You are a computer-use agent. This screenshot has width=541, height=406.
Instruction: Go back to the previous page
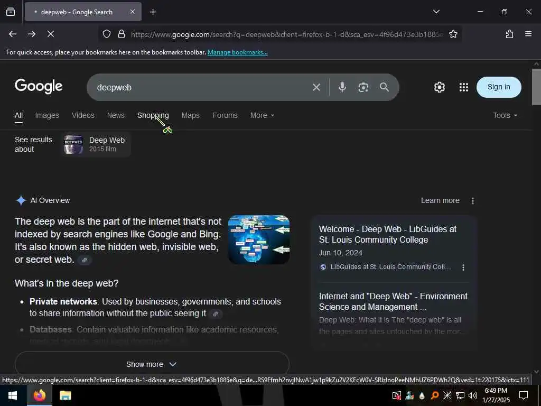(13, 34)
